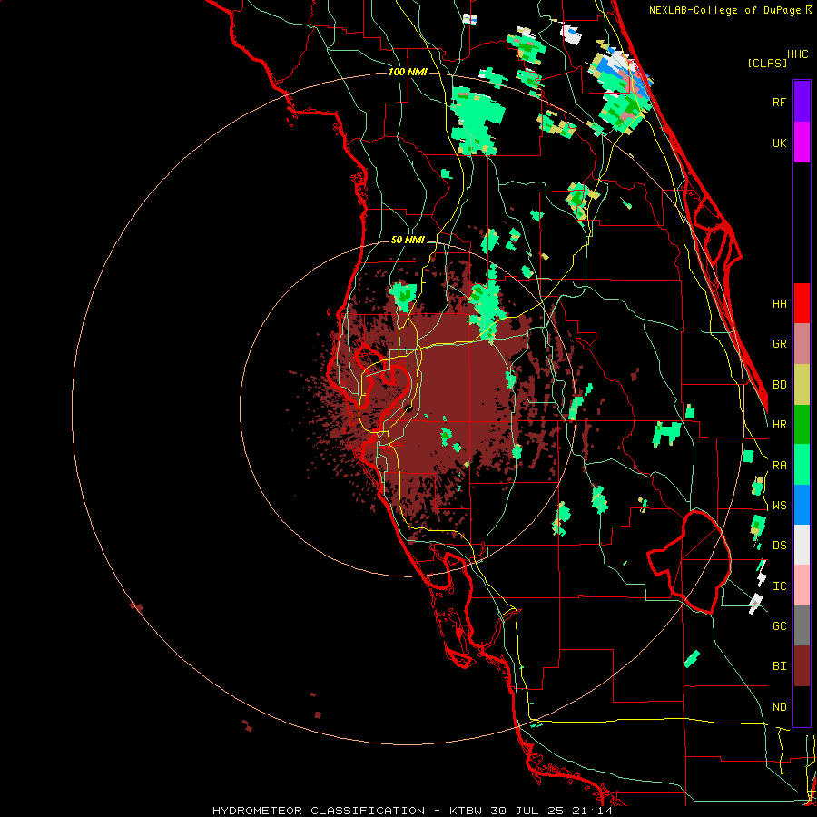The width and height of the screenshot is (817, 817).
Task: Click the IC legend label
Action: (779, 586)
